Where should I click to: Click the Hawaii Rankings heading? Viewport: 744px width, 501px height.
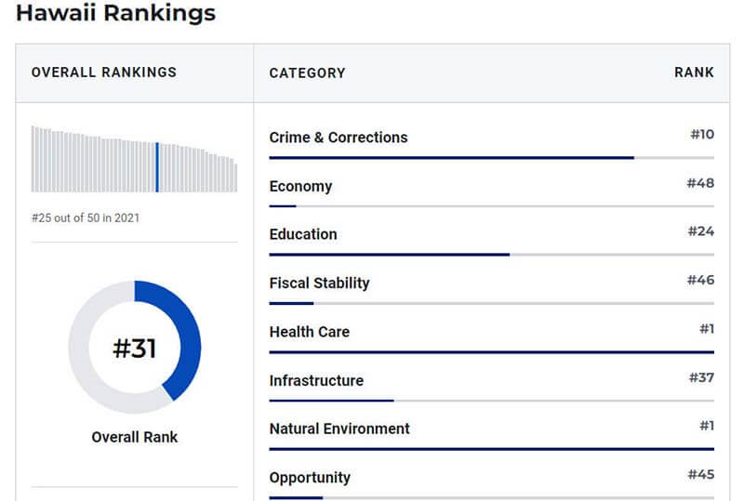(115, 14)
